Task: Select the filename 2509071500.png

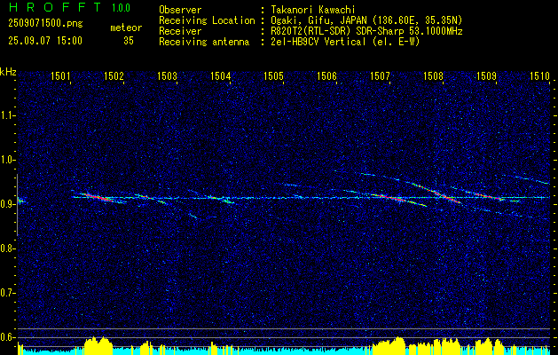Action: [45, 24]
